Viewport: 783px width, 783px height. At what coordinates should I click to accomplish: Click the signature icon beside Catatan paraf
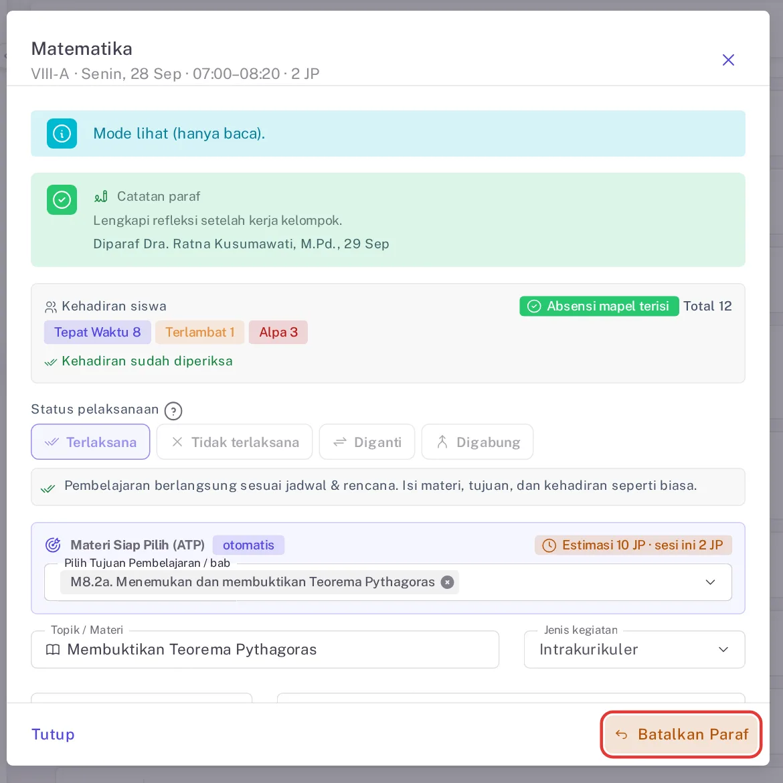pos(101,196)
